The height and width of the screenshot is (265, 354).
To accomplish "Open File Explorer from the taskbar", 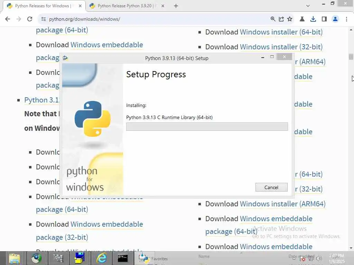I will click(x=15, y=258).
